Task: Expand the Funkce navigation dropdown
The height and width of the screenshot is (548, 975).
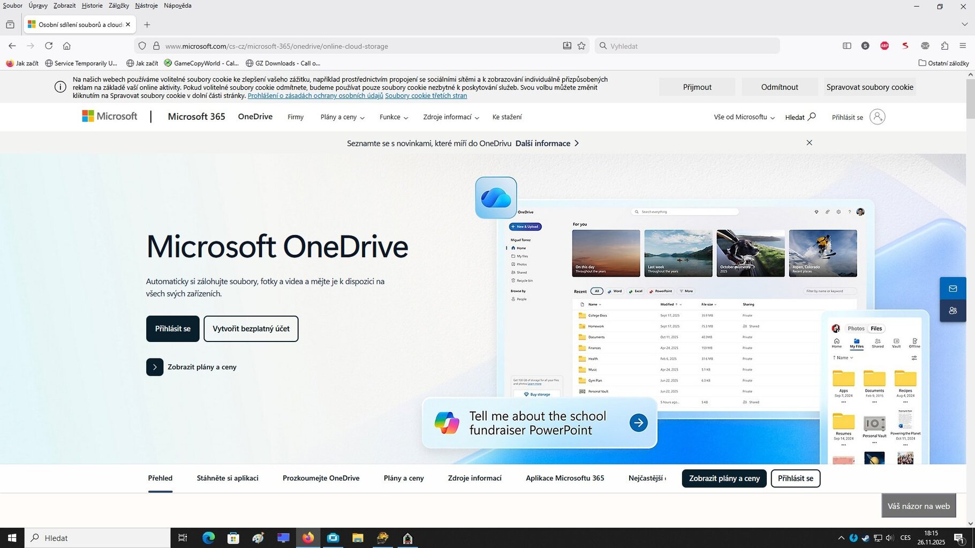Action: pyautogui.click(x=394, y=117)
